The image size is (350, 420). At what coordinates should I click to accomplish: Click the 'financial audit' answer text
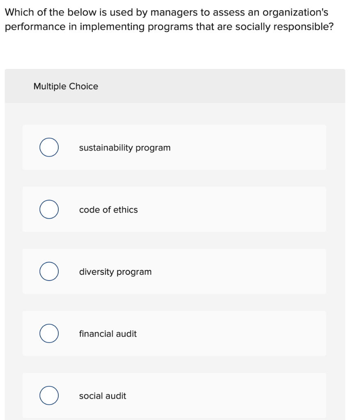[108, 334]
